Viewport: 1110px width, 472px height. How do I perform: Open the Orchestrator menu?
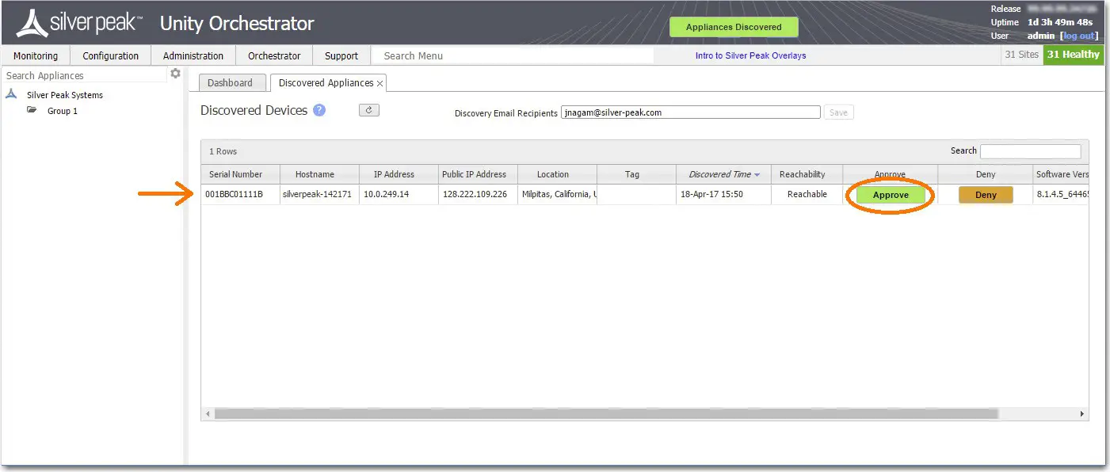[273, 55]
